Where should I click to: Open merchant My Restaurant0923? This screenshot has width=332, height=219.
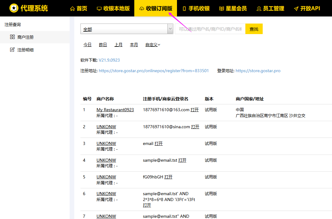tap(115, 110)
